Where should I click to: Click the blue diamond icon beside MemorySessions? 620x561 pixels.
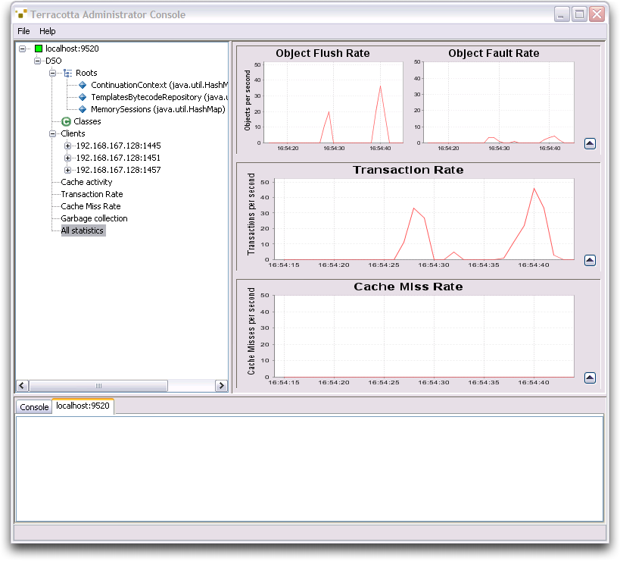pos(83,109)
